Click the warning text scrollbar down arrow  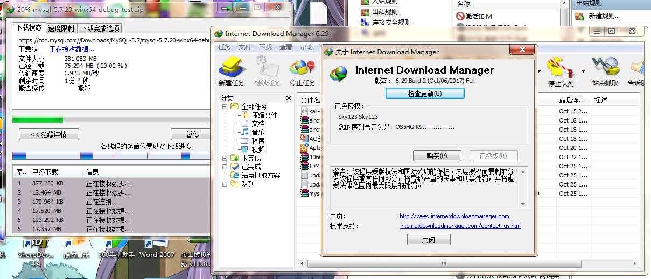[x=522, y=204]
